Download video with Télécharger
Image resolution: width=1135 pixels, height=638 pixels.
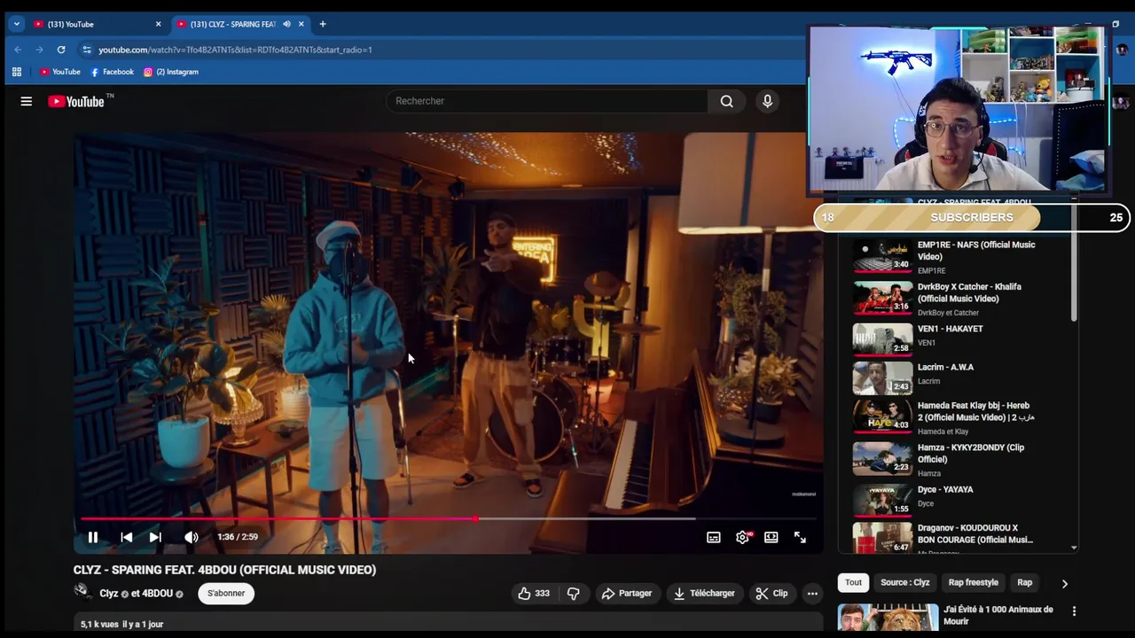click(x=705, y=594)
